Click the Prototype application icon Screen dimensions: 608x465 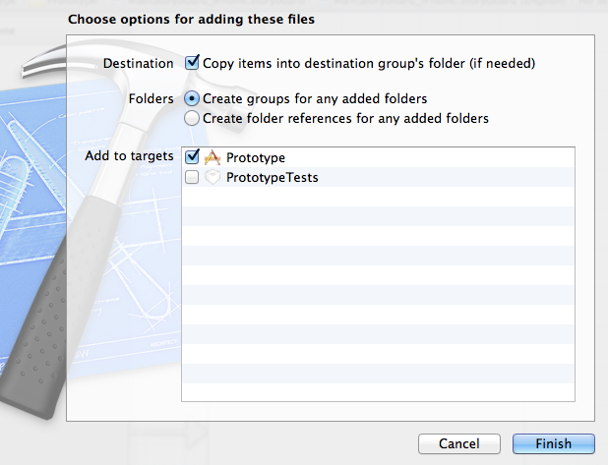pos(213,157)
